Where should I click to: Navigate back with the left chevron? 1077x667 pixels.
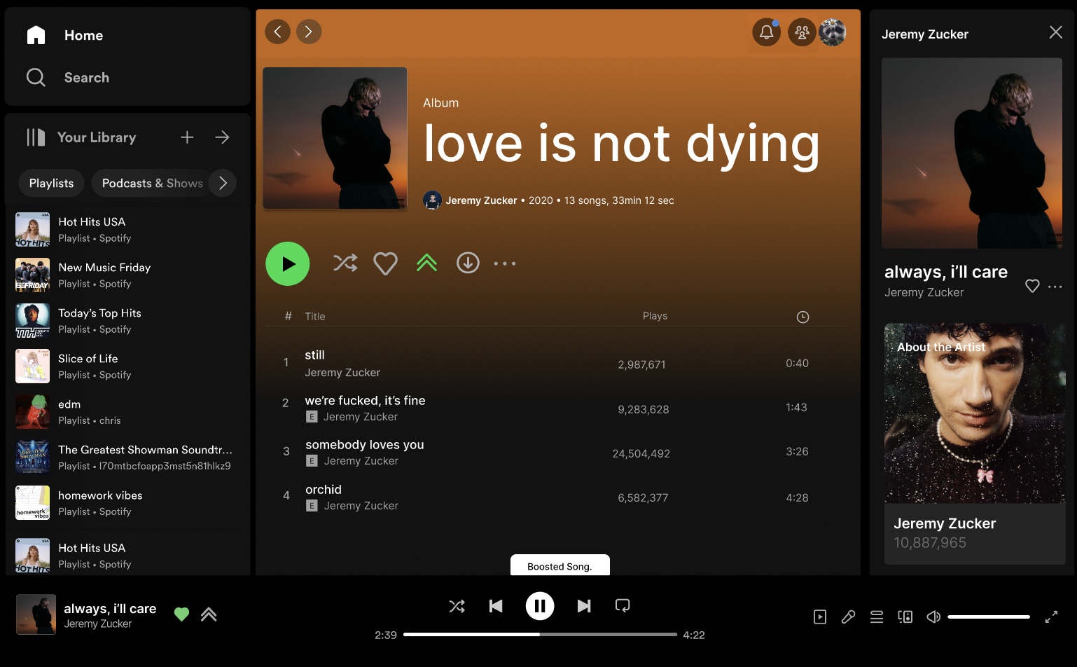[x=277, y=32]
